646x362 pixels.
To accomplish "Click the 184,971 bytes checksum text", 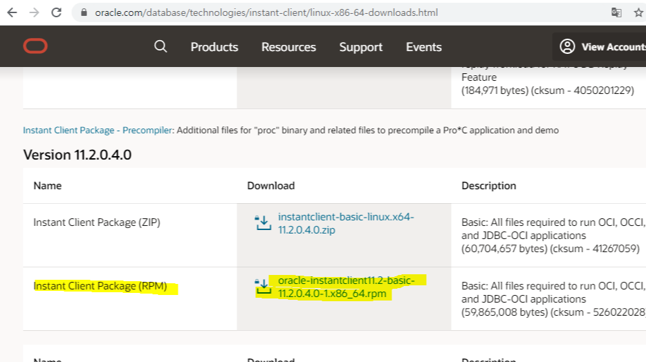I will pyautogui.click(x=548, y=90).
